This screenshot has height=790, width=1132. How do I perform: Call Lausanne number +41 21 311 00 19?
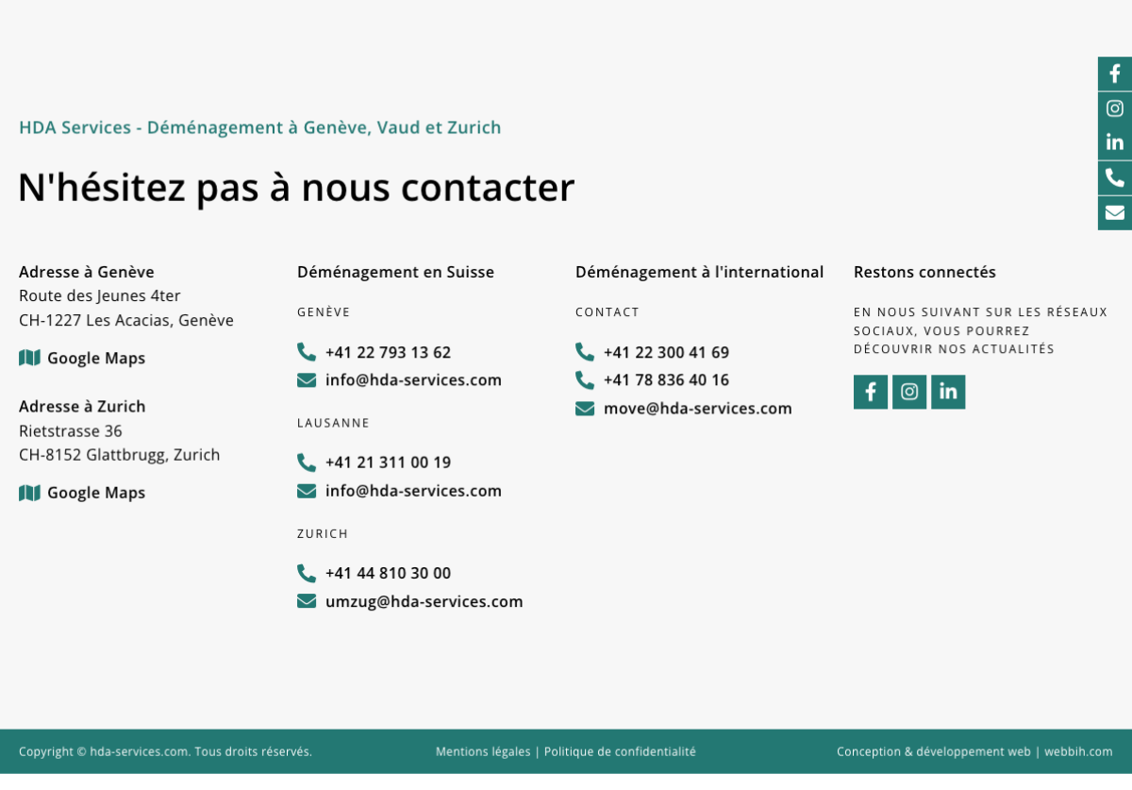click(388, 463)
